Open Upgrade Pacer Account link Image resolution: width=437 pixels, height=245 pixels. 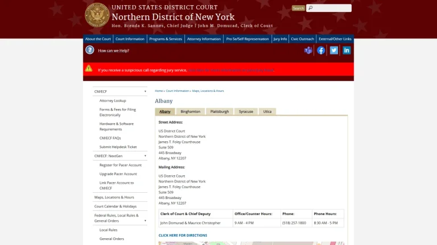tap(118, 174)
